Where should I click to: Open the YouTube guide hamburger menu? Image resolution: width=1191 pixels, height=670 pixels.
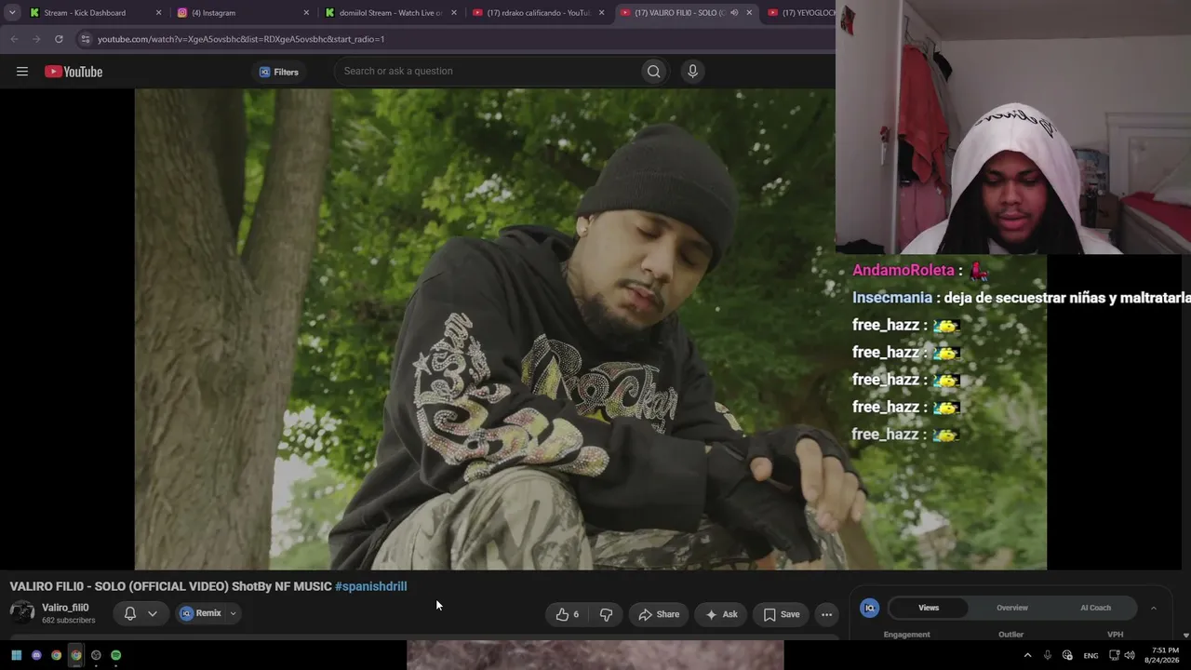click(x=22, y=72)
